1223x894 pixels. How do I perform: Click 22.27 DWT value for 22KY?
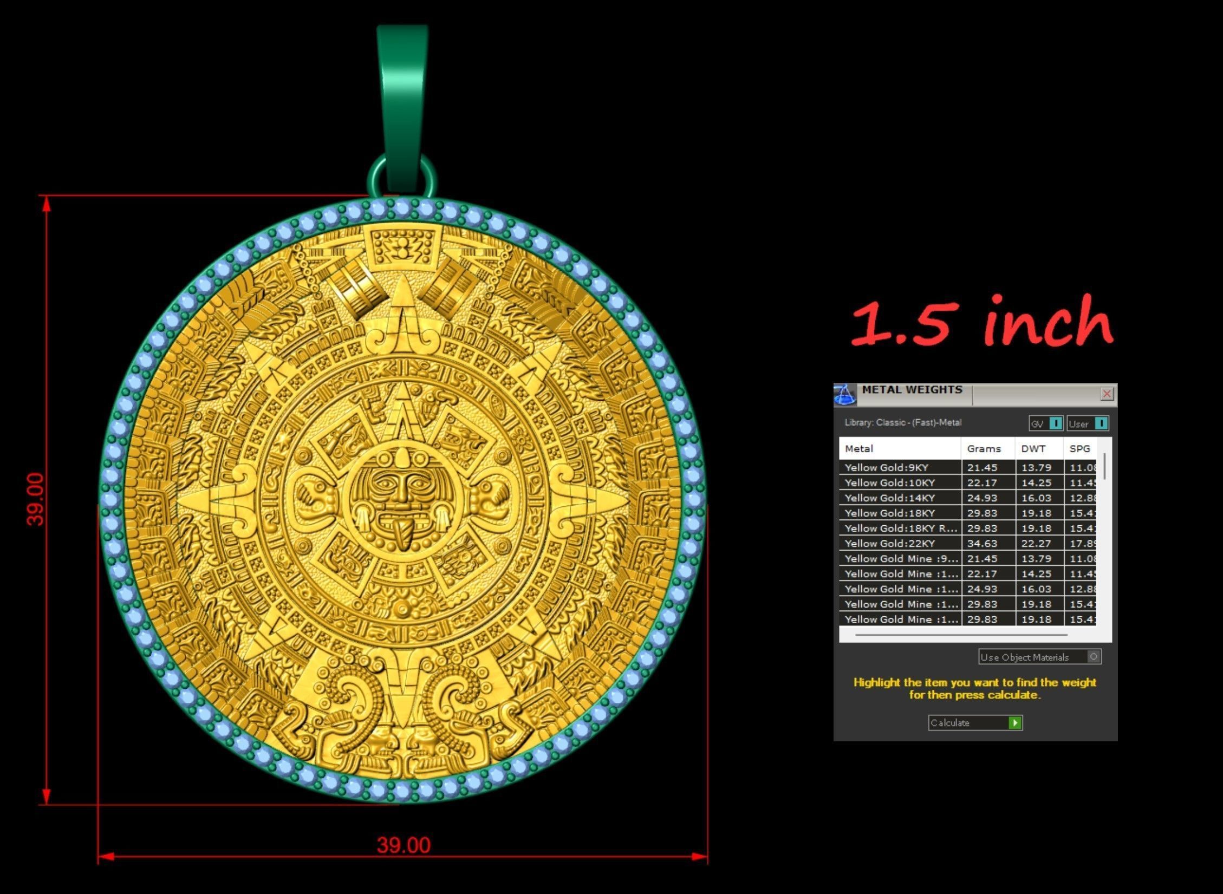1036,543
